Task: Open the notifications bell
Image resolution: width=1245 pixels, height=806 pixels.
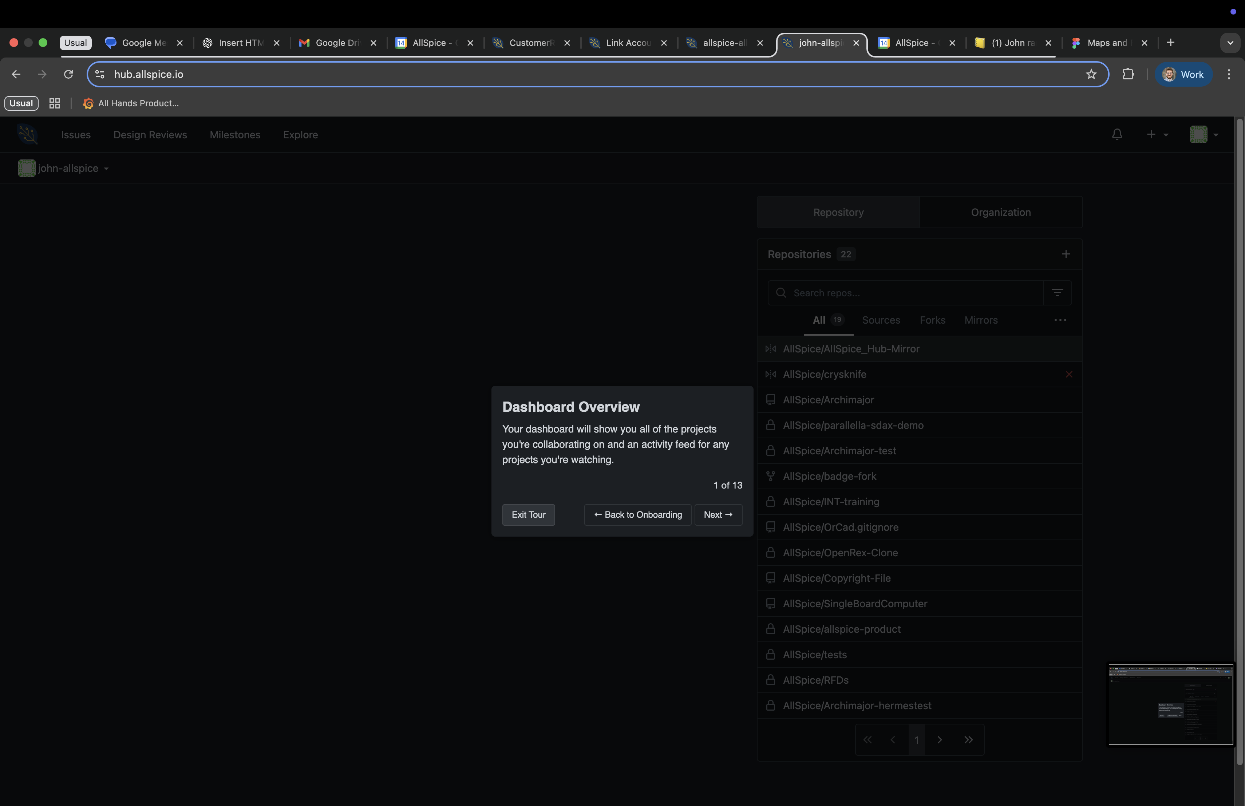Action: (x=1117, y=134)
